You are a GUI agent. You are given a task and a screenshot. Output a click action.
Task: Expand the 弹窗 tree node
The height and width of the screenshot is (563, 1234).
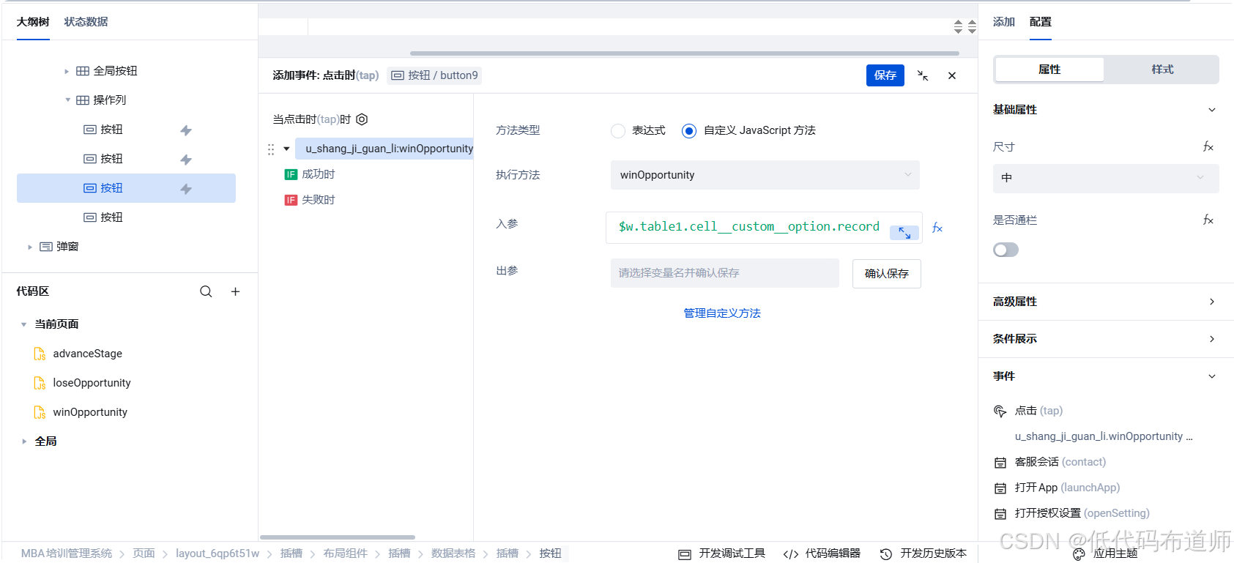point(30,247)
